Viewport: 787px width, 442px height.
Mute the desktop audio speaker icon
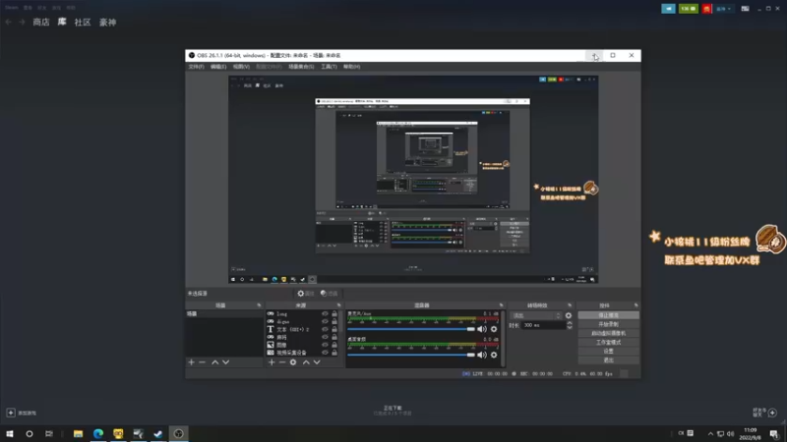point(482,355)
